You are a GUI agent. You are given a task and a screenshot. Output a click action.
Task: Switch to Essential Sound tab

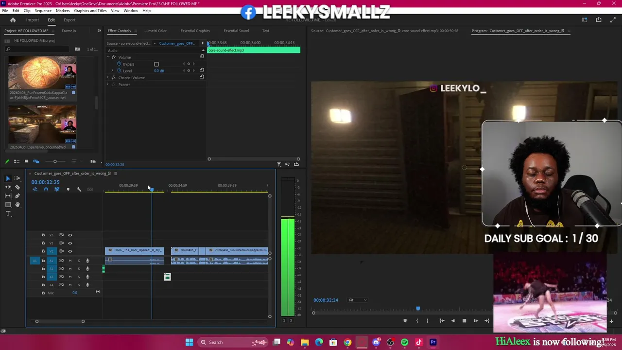[x=236, y=31]
